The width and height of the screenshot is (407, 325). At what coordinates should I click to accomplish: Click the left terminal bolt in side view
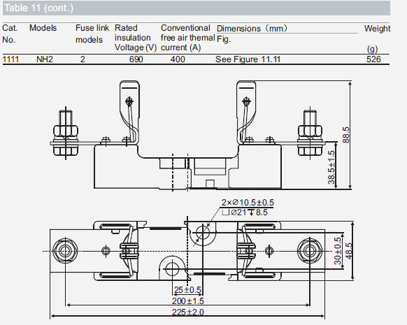click(x=66, y=133)
